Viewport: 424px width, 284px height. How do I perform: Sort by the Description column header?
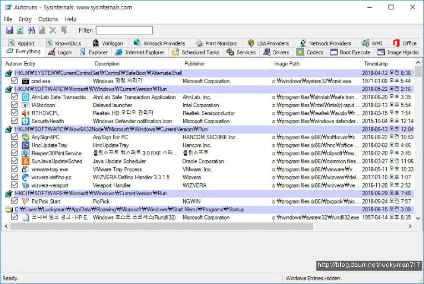coord(137,64)
